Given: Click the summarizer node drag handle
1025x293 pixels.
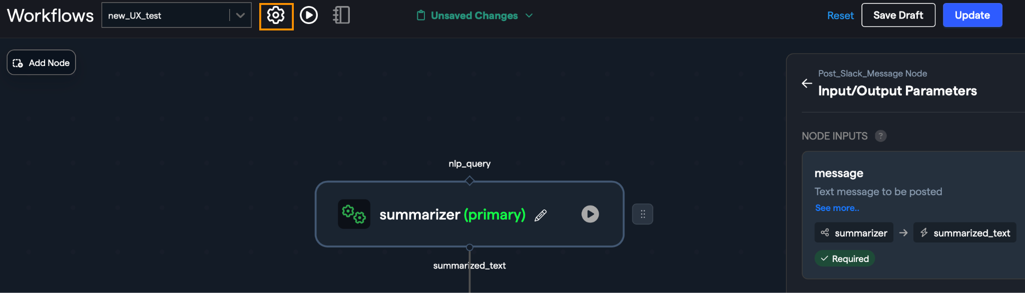Looking at the screenshot, I should pos(643,214).
